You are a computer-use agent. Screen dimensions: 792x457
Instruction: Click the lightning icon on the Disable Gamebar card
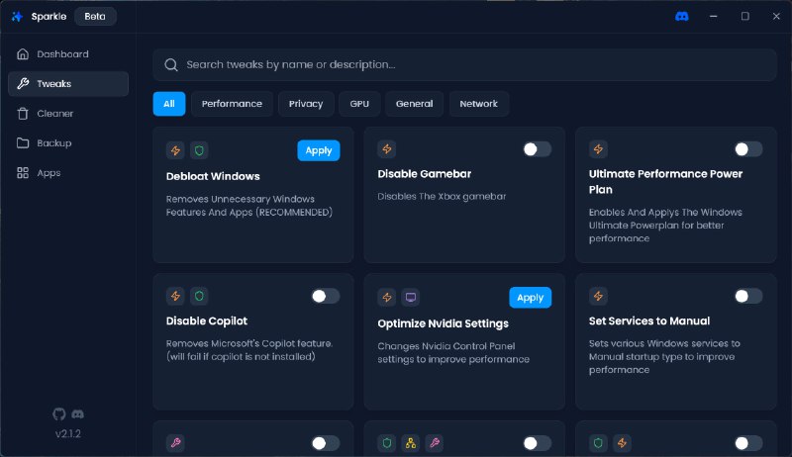pos(387,150)
